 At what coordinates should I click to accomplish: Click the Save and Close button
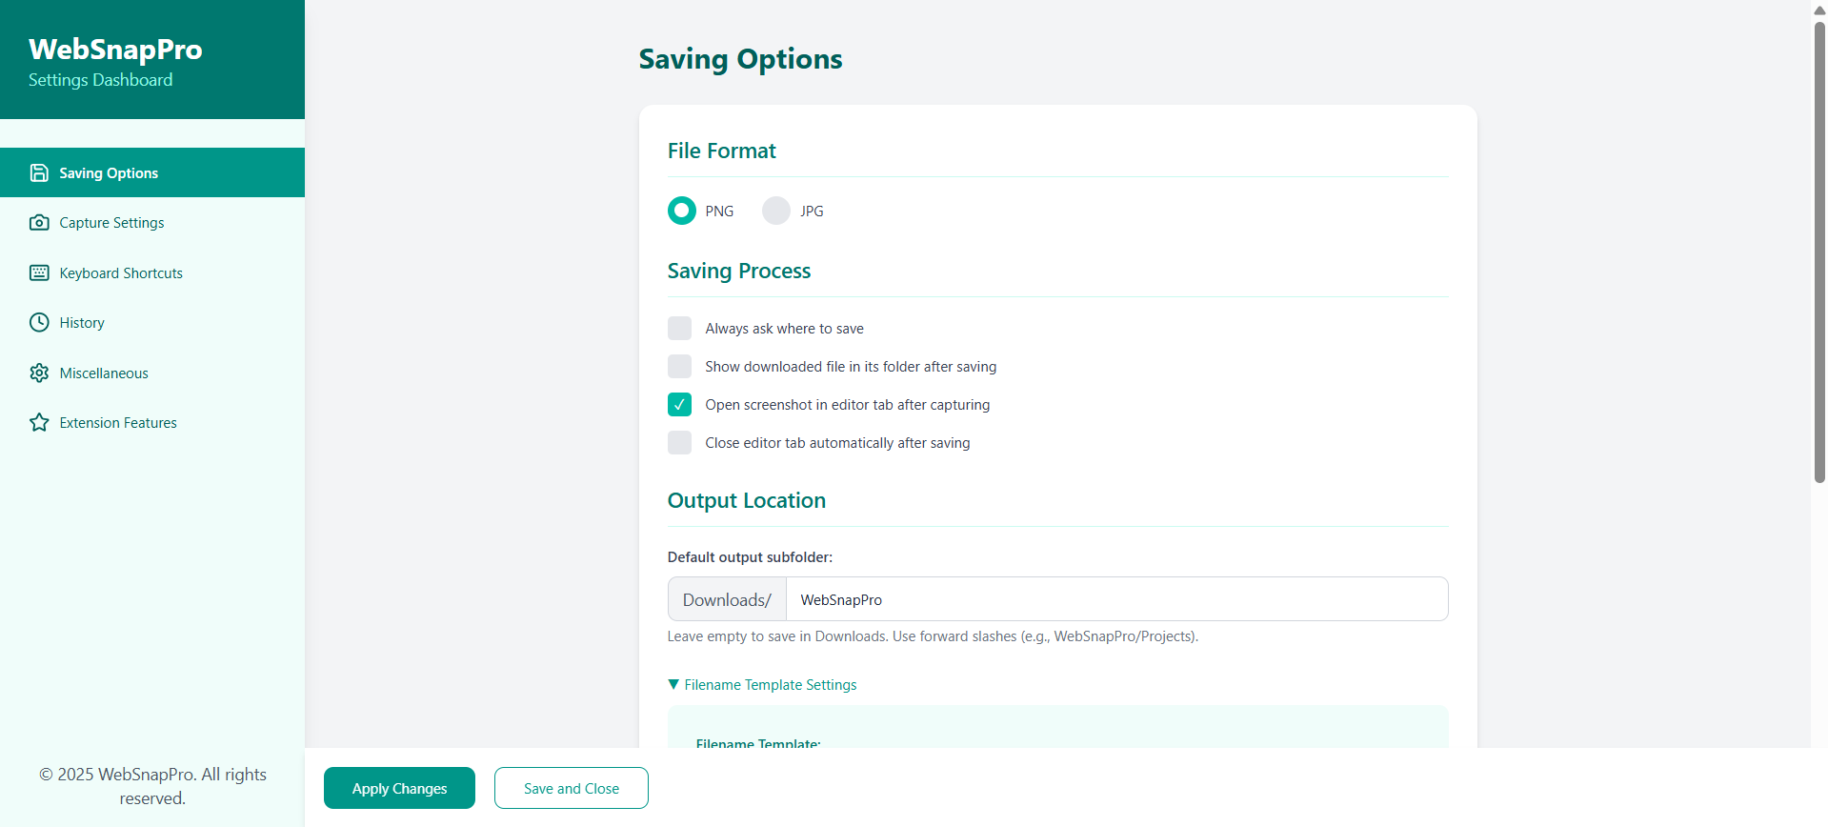pyautogui.click(x=572, y=789)
